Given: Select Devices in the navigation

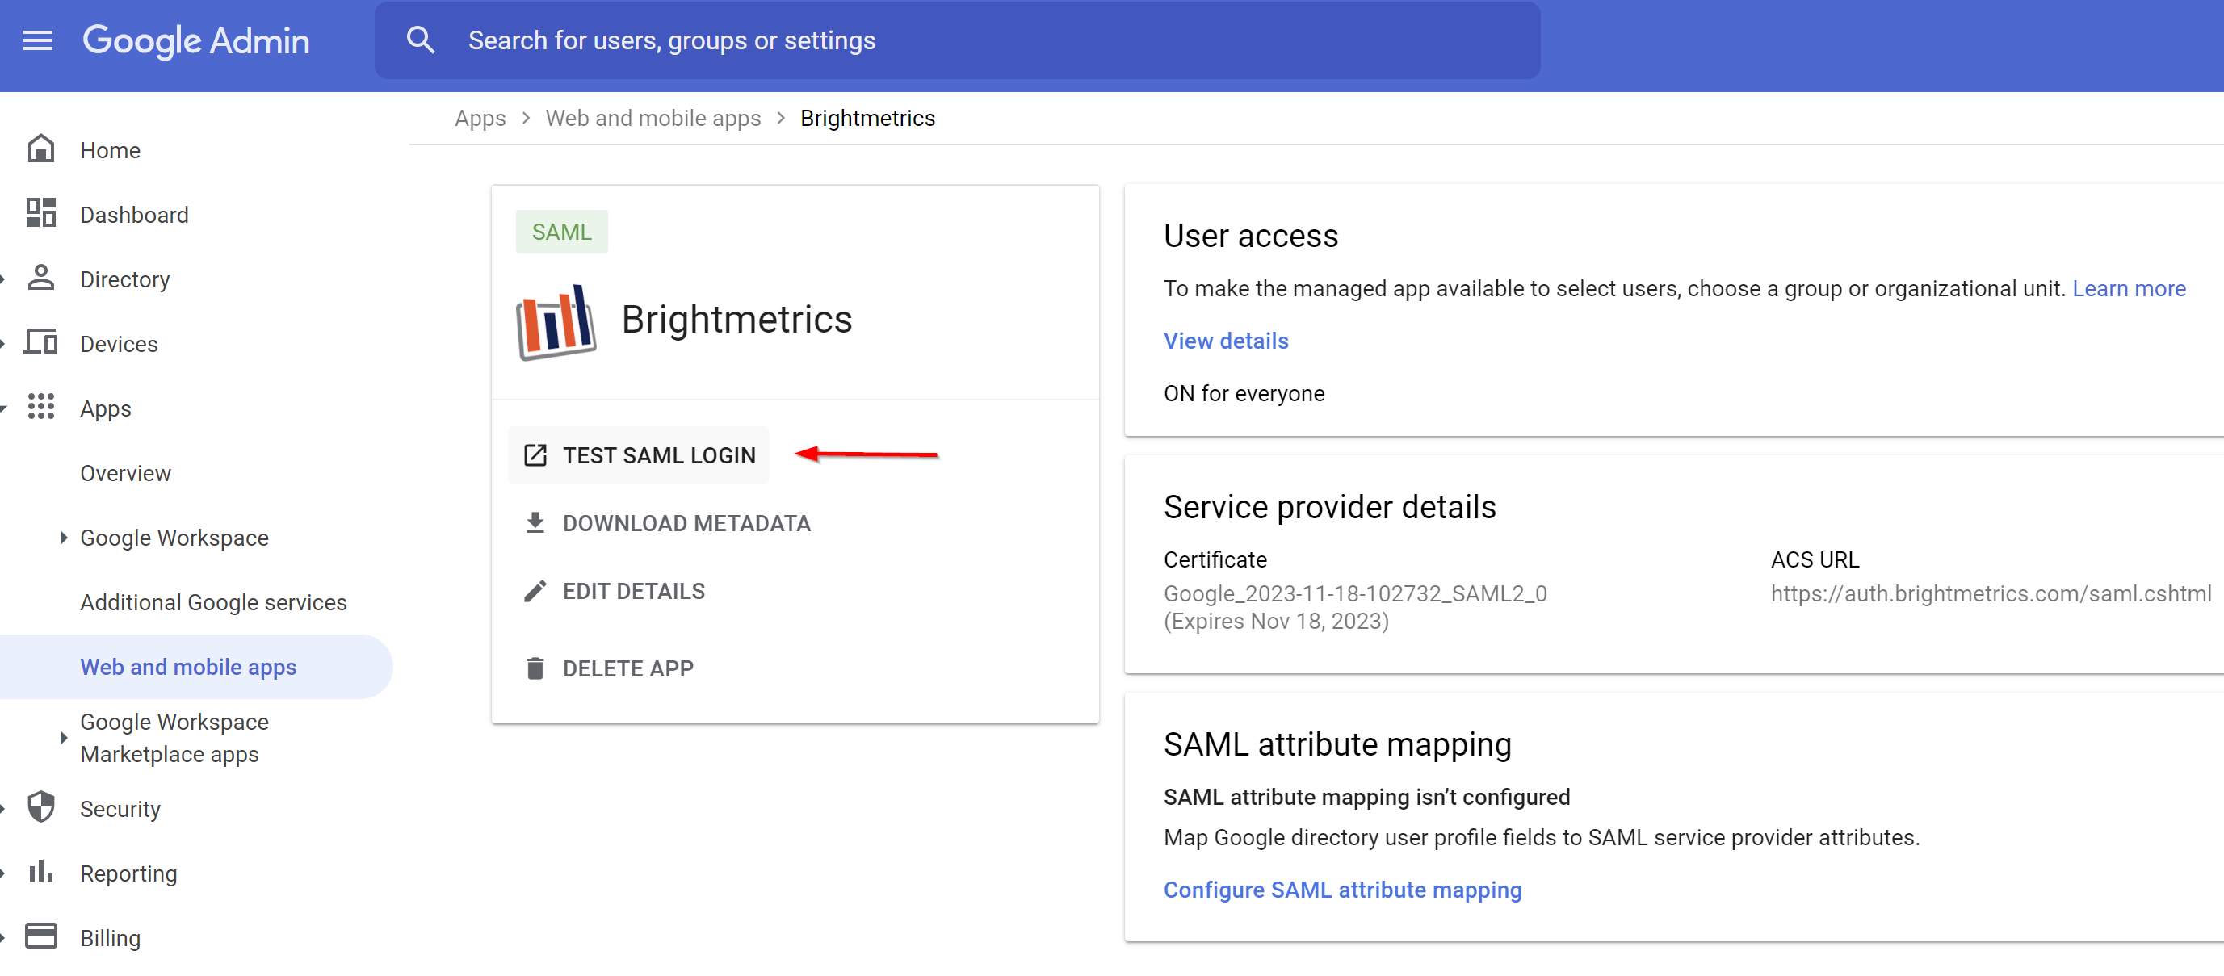Looking at the screenshot, I should 118,345.
